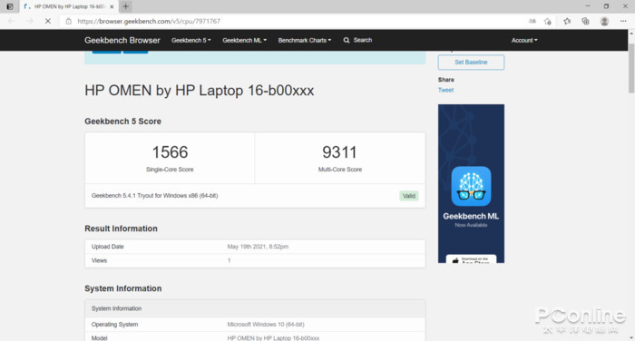Click the page vertical scrollbar thumb

tap(631, 67)
